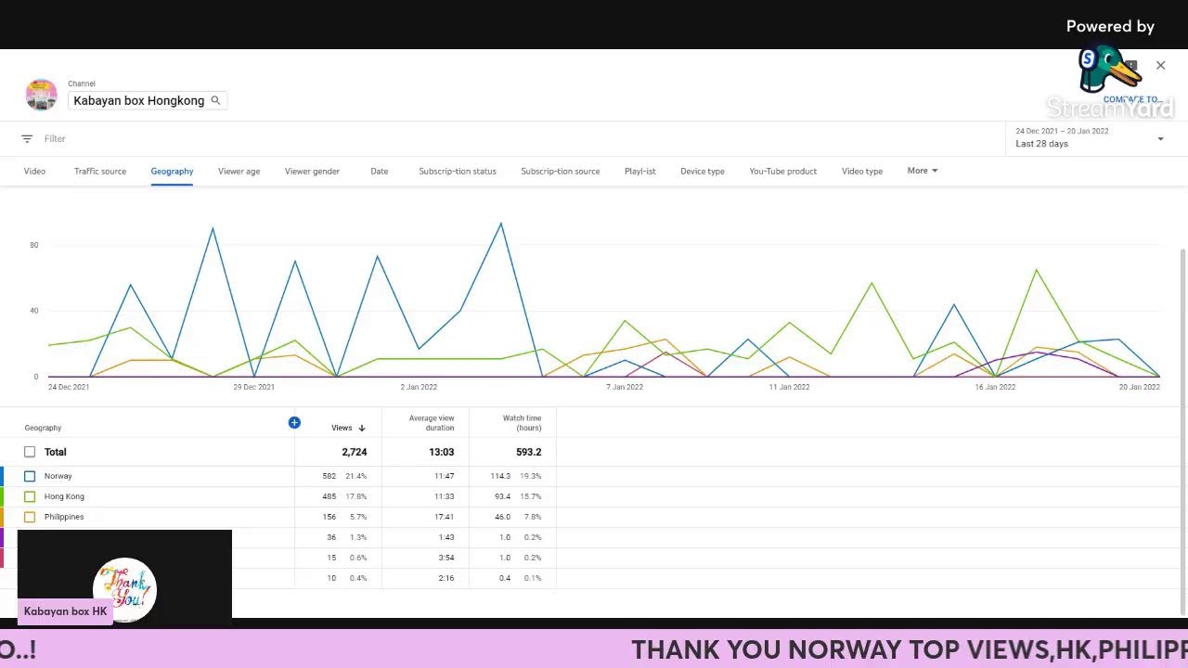Screen dimensions: 1188x668
Task: Sort by Watch time (hours) column header
Action: click(523, 423)
